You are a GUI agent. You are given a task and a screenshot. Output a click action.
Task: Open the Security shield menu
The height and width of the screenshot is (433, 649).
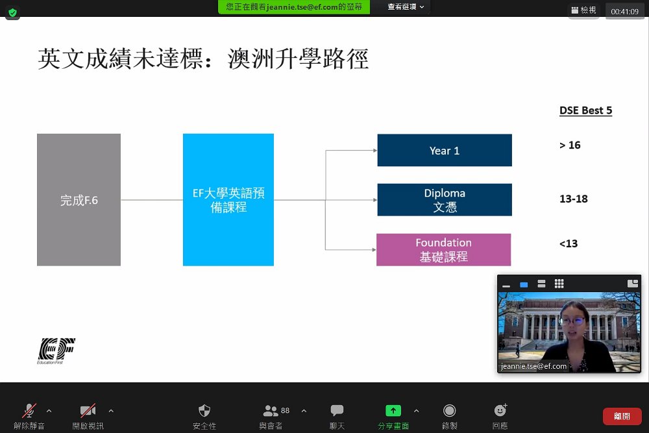click(x=204, y=416)
